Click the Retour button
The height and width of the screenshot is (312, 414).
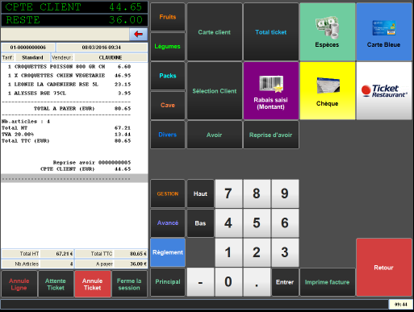384,268
